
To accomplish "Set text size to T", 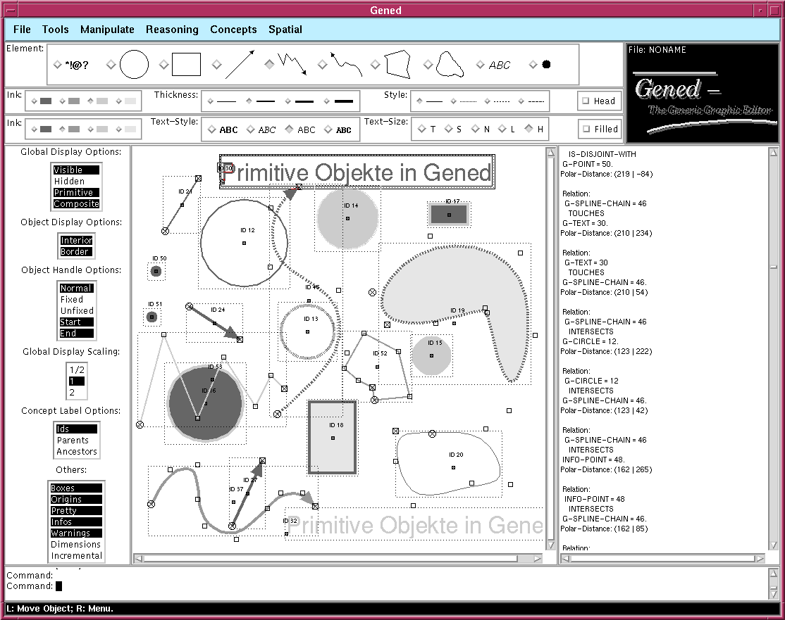I will pos(427,129).
